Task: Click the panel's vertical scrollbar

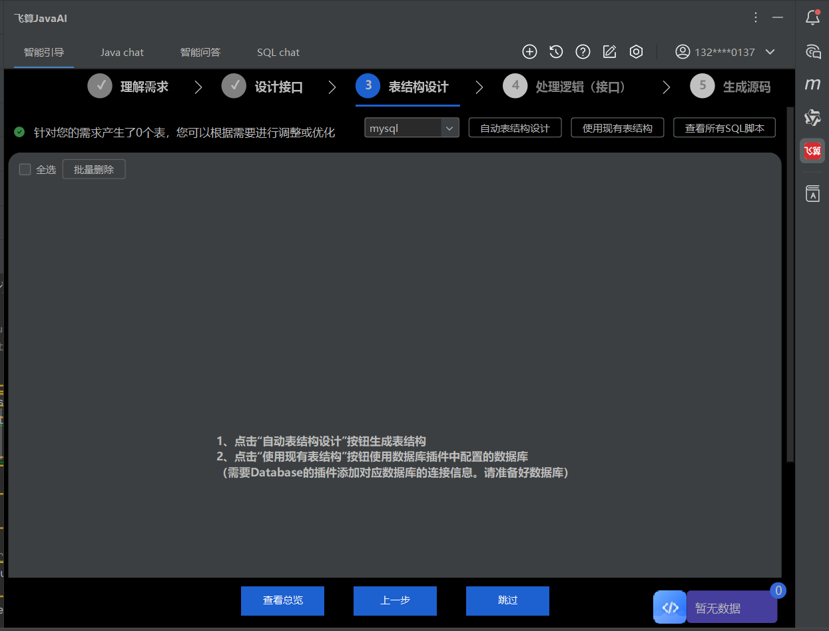Action: (790, 285)
